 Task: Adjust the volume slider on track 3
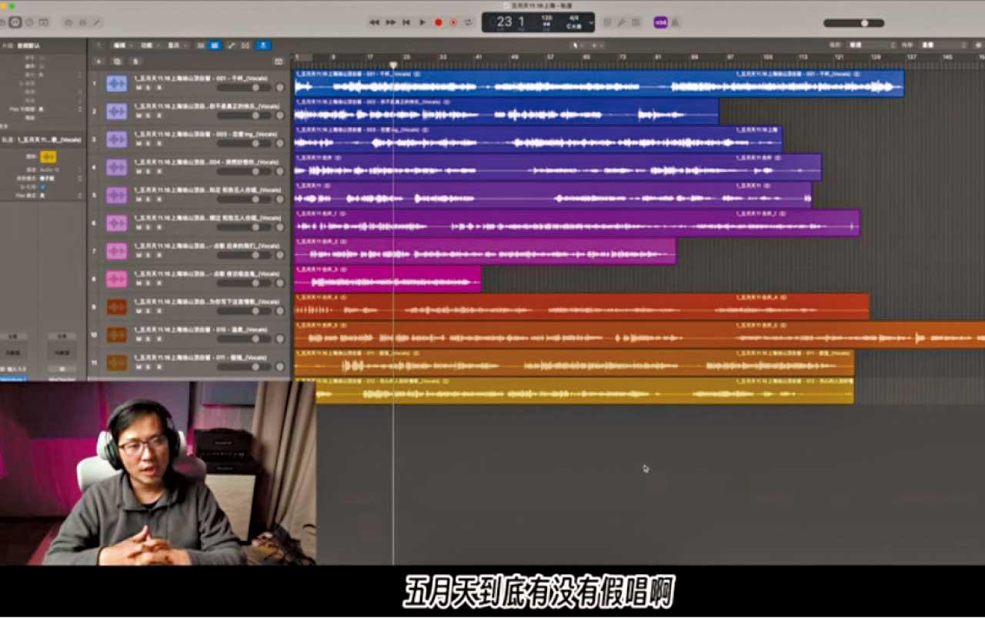pos(246,143)
